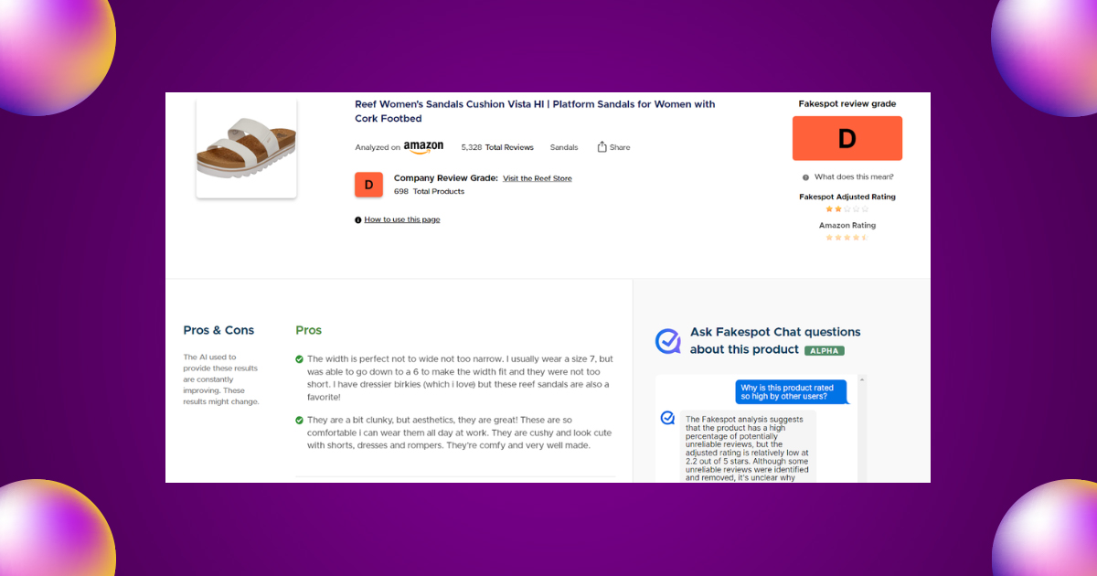Click the 5,328 Total Reviews text
Viewport: 1097px width, 576px height.
[497, 147]
